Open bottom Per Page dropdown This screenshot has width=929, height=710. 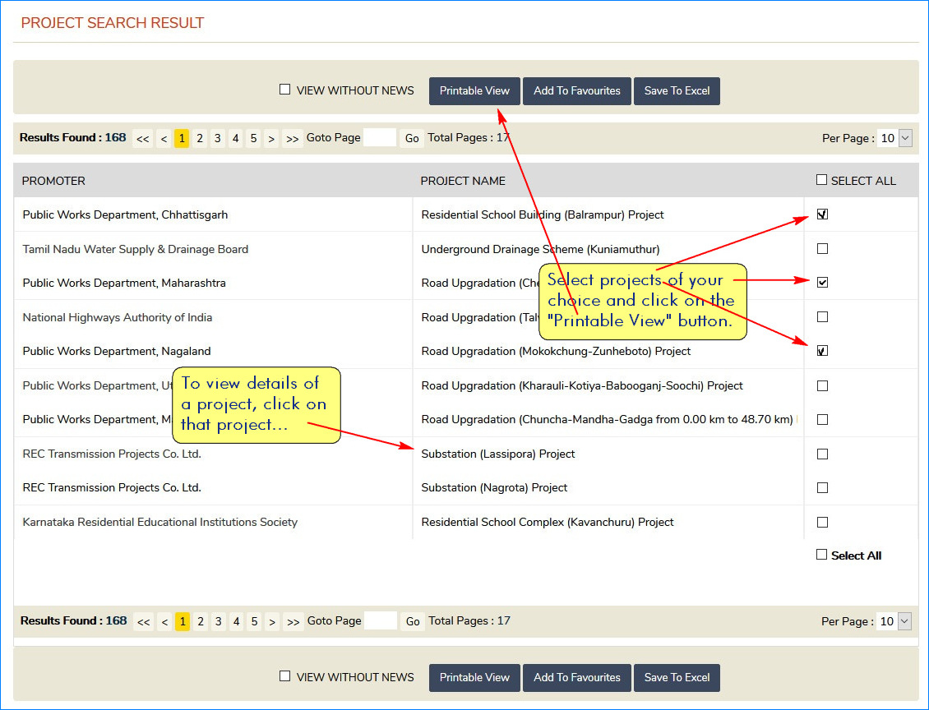tap(894, 622)
